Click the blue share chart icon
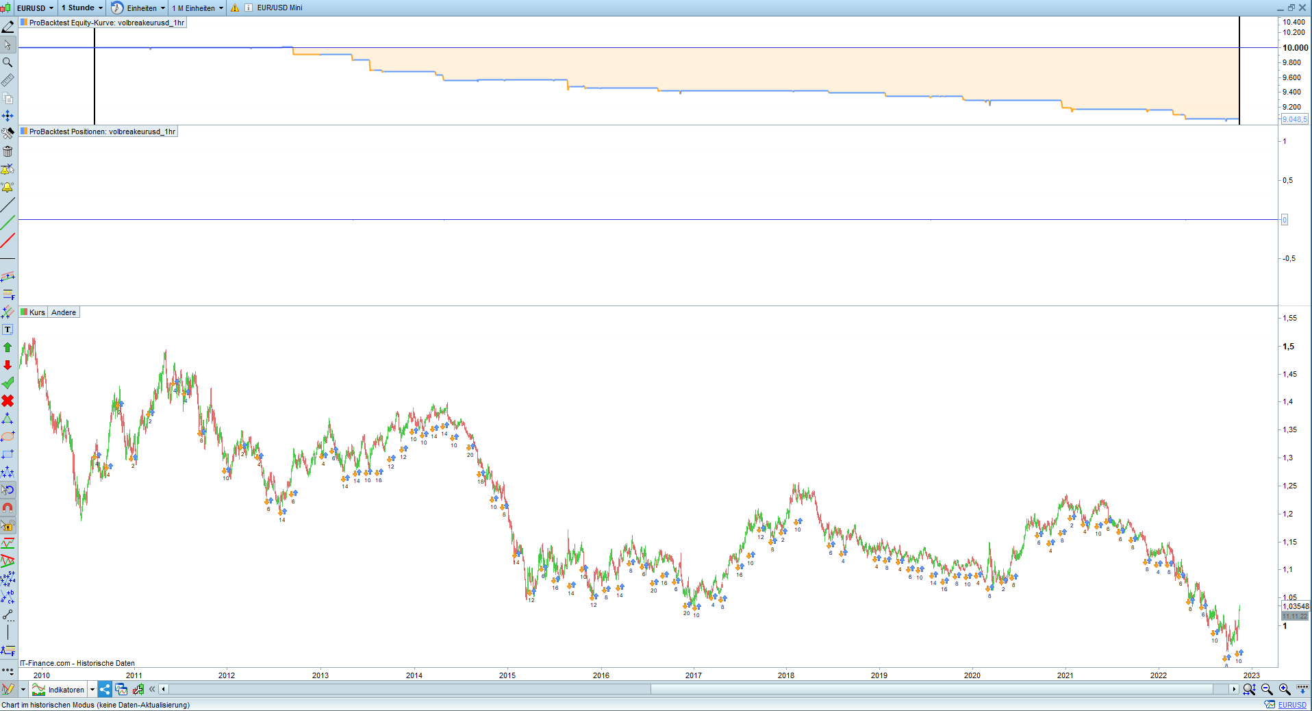 (105, 689)
